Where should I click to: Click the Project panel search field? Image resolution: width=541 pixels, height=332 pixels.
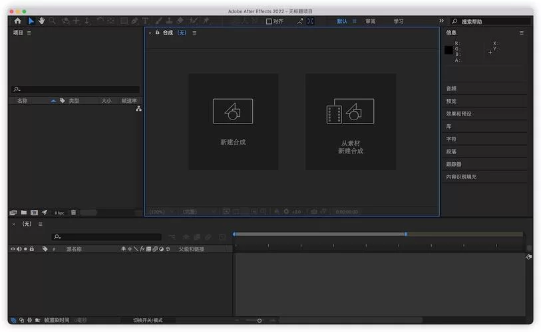pos(76,90)
